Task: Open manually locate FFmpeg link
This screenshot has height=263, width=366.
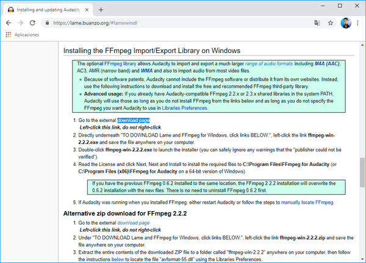Action: click(x=307, y=202)
